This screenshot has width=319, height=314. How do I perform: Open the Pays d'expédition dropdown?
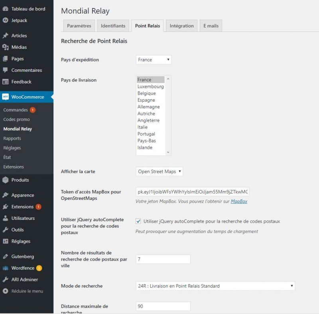pos(154,59)
